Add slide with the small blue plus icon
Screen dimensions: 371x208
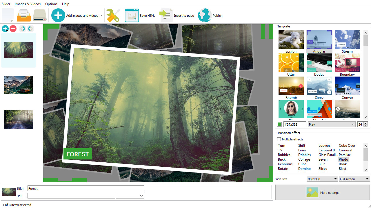[x=5, y=29]
